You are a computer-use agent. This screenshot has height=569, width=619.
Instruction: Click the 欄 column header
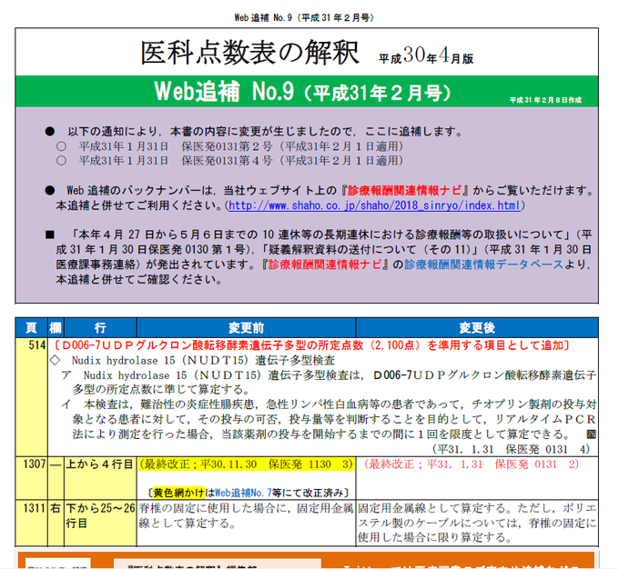(56, 328)
